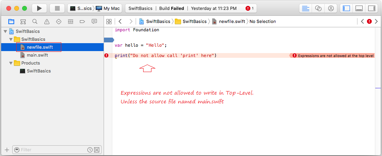Click the 'var hello' code line
The height and width of the screenshot is (156, 382).
(140, 46)
